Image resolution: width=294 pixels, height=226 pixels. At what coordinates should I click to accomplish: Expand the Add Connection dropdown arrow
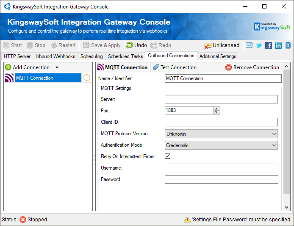coord(57,67)
